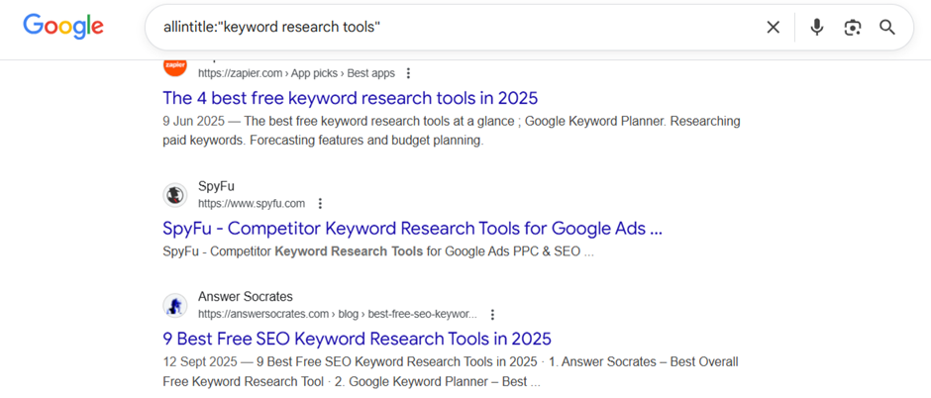Click the Google logo
Viewport: 931px width, 398px height.
(63, 27)
